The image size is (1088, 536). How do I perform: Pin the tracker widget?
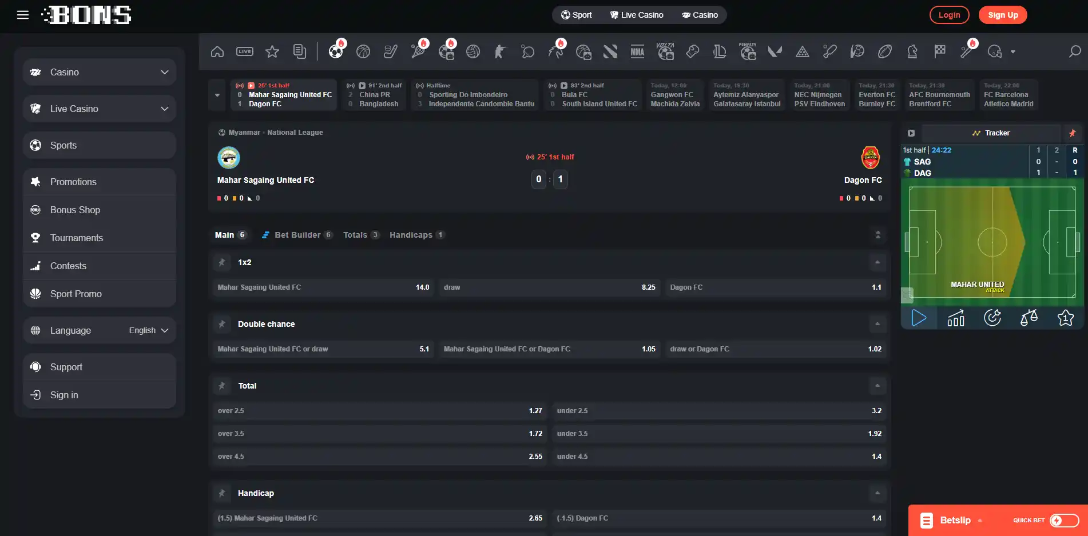point(1072,133)
